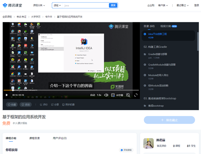Click the catalog panel scrollbar
The image size is (201, 154).
[198, 41]
